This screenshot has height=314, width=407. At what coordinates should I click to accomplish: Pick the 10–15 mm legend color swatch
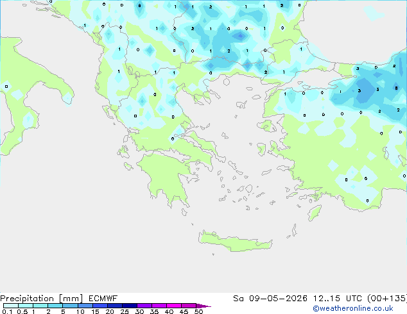pos(85,306)
